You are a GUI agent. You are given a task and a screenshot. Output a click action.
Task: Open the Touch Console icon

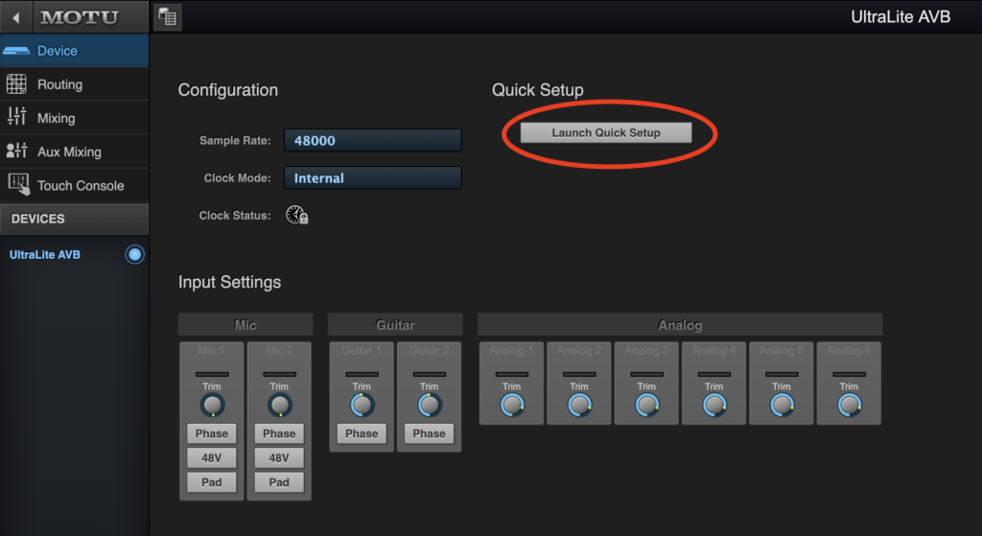(17, 184)
